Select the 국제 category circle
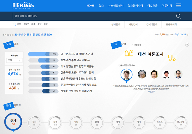Viewport: 192px width, 134px height. coord(118,123)
